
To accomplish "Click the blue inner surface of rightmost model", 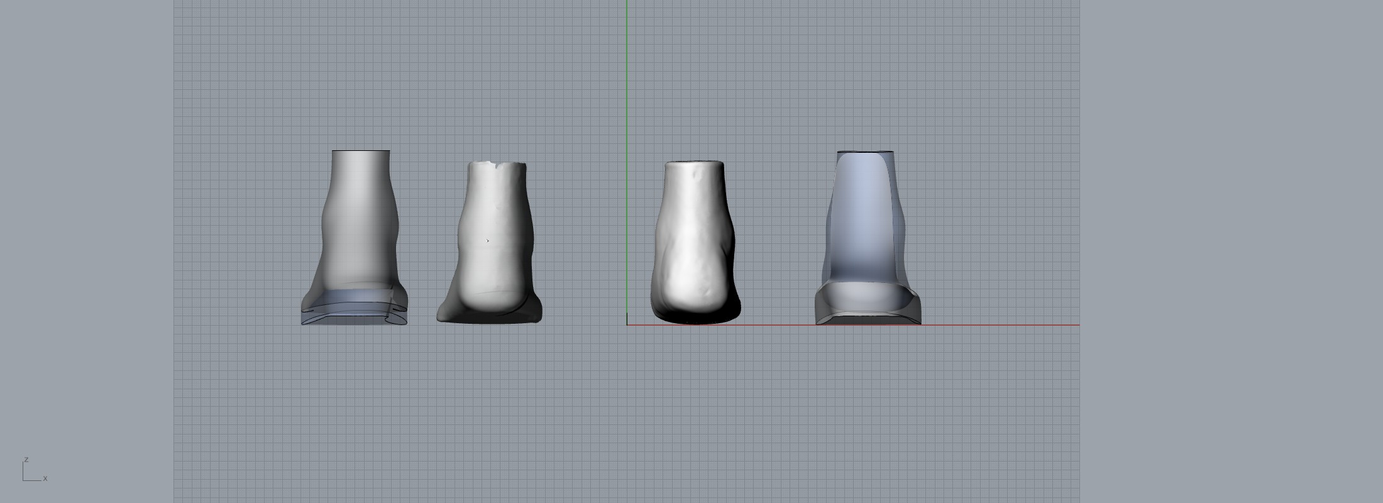I will click(861, 214).
